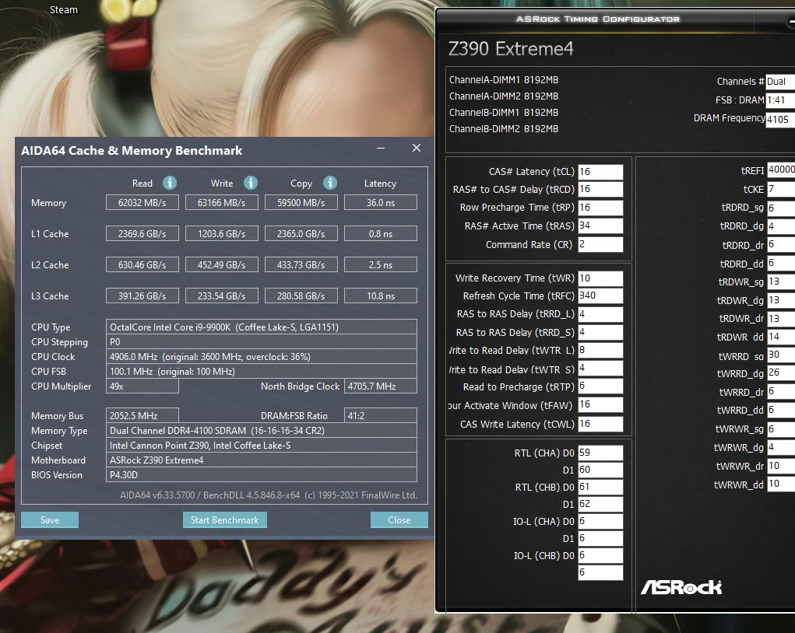Select the Memory Write value 63166 MB/s

pyautogui.click(x=222, y=202)
